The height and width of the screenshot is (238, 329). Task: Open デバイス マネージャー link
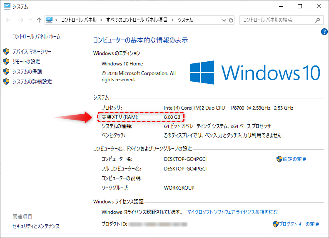(32, 51)
